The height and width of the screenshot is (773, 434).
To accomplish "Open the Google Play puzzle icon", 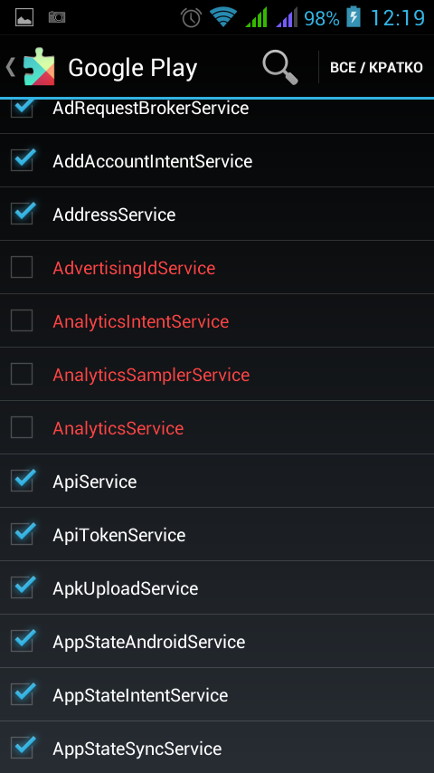I will coord(39,67).
